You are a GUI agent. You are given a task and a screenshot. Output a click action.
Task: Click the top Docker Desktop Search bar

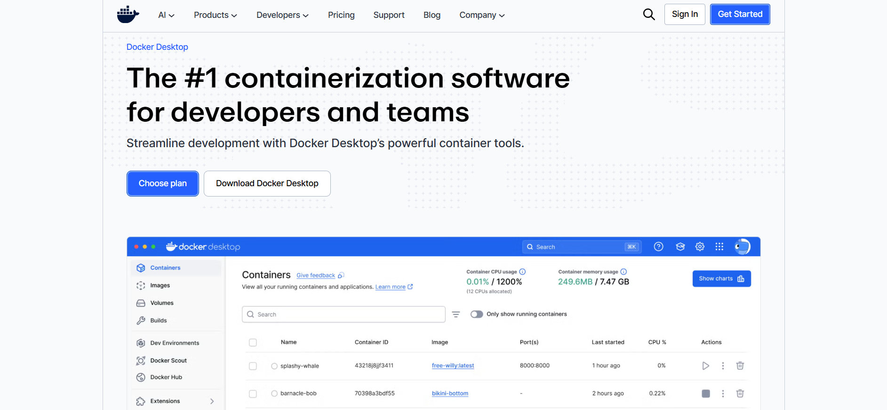tap(582, 247)
